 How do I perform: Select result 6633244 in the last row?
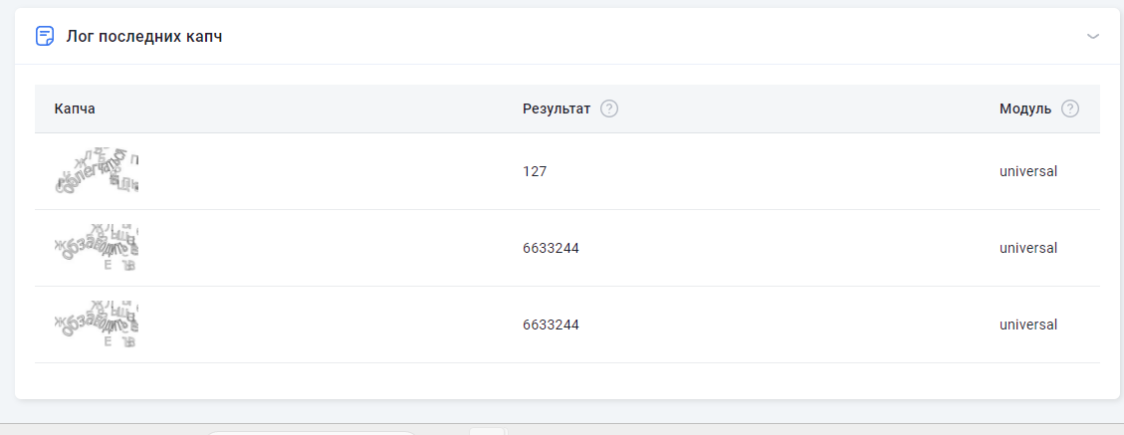(x=551, y=325)
